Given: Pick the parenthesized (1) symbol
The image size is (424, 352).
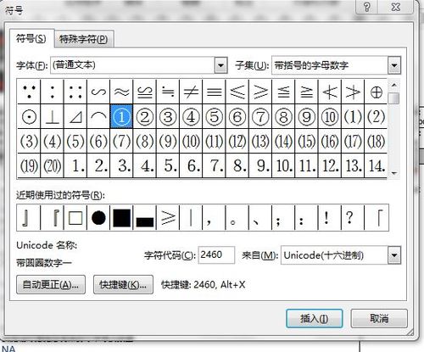Looking at the screenshot, I should coord(353,116).
